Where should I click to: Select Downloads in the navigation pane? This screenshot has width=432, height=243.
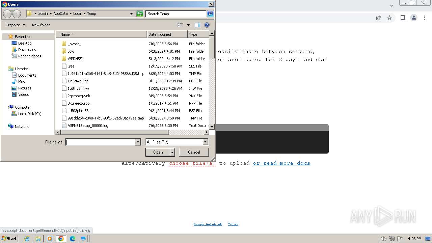[27, 50]
